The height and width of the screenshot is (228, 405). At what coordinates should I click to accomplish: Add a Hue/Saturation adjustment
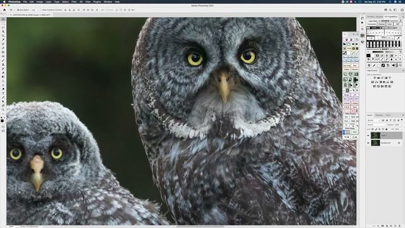pos(373,82)
